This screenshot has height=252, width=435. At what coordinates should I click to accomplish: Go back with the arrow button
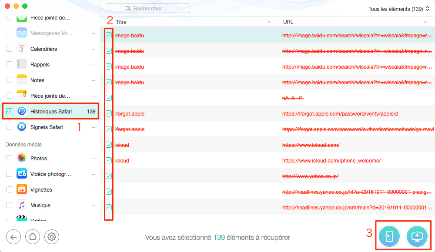[13, 237]
